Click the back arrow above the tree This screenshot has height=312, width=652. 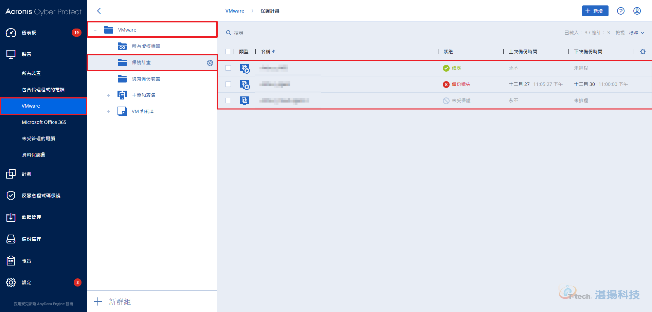(99, 11)
